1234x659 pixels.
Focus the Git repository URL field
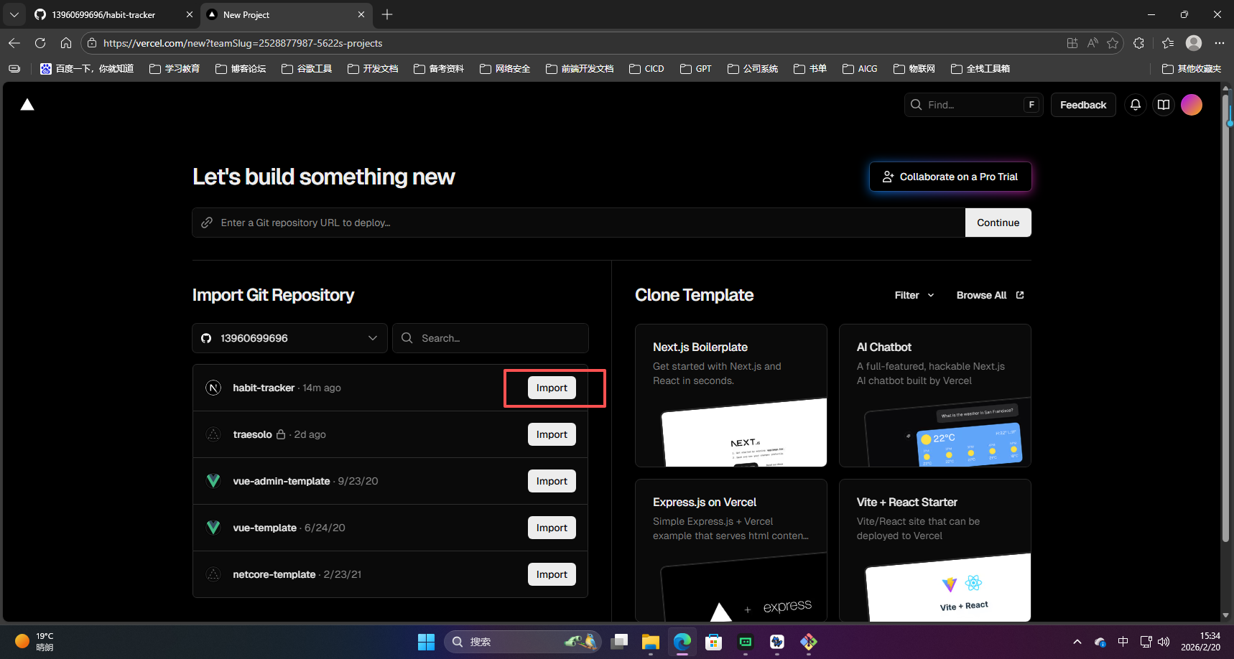[578, 223]
